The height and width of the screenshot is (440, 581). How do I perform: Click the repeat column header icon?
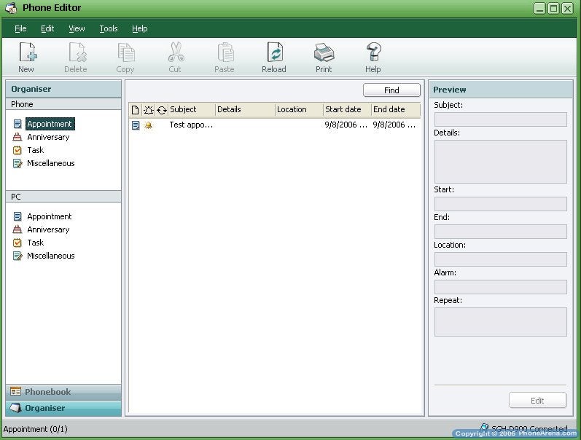pos(162,110)
